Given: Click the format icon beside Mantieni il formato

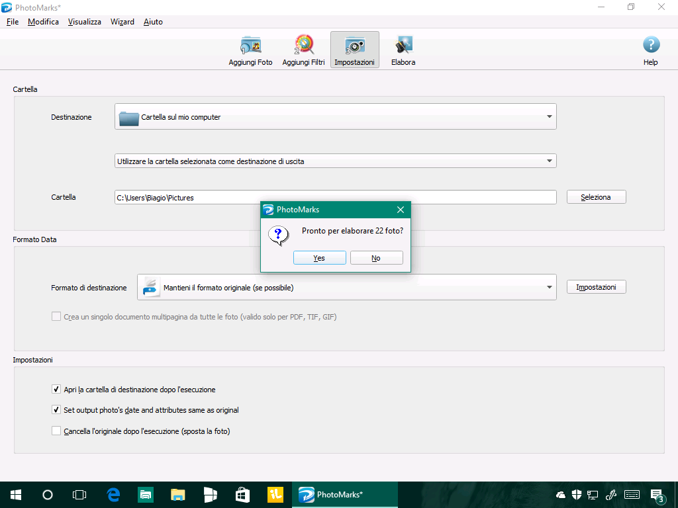Looking at the screenshot, I should coord(151,287).
